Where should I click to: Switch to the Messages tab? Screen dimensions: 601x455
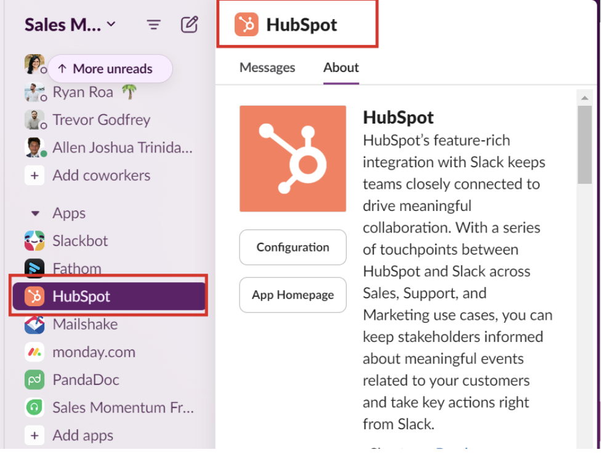[267, 68]
